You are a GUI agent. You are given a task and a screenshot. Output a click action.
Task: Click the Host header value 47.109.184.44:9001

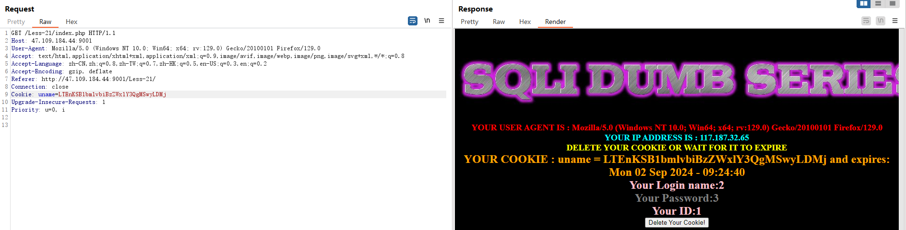[x=61, y=41]
